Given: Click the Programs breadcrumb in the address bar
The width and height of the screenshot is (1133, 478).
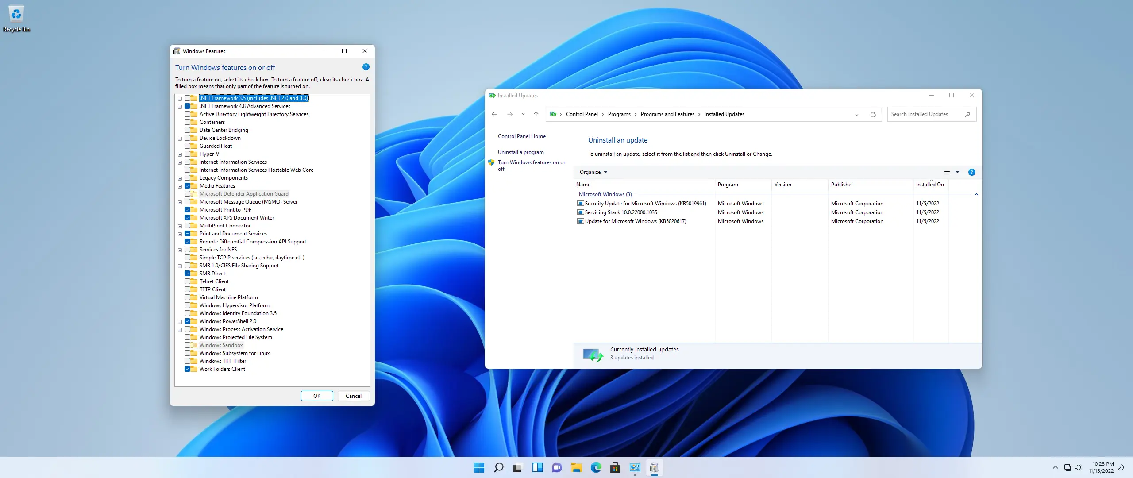Looking at the screenshot, I should [x=619, y=114].
